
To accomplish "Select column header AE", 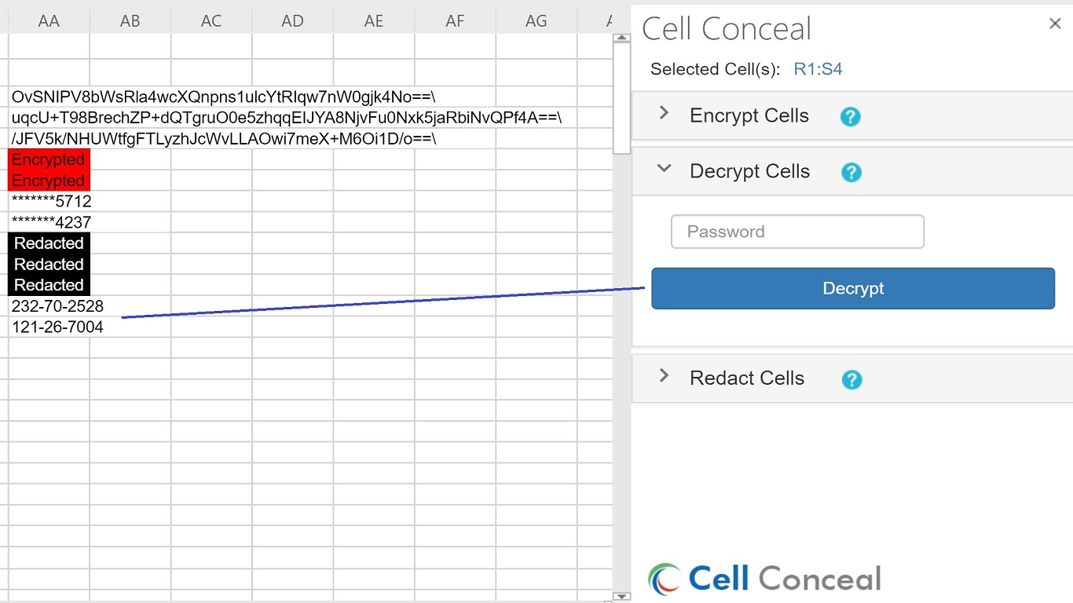I will [x=374, y=21].
